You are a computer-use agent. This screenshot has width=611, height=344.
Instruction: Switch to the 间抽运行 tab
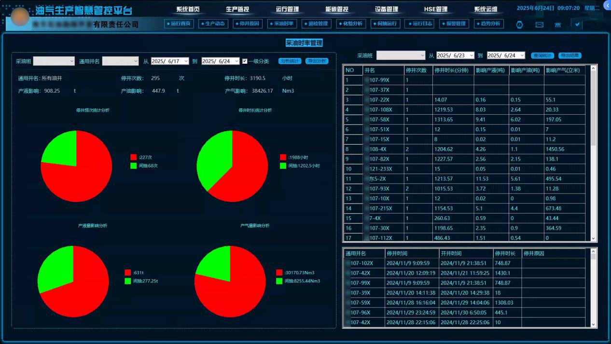385,24
